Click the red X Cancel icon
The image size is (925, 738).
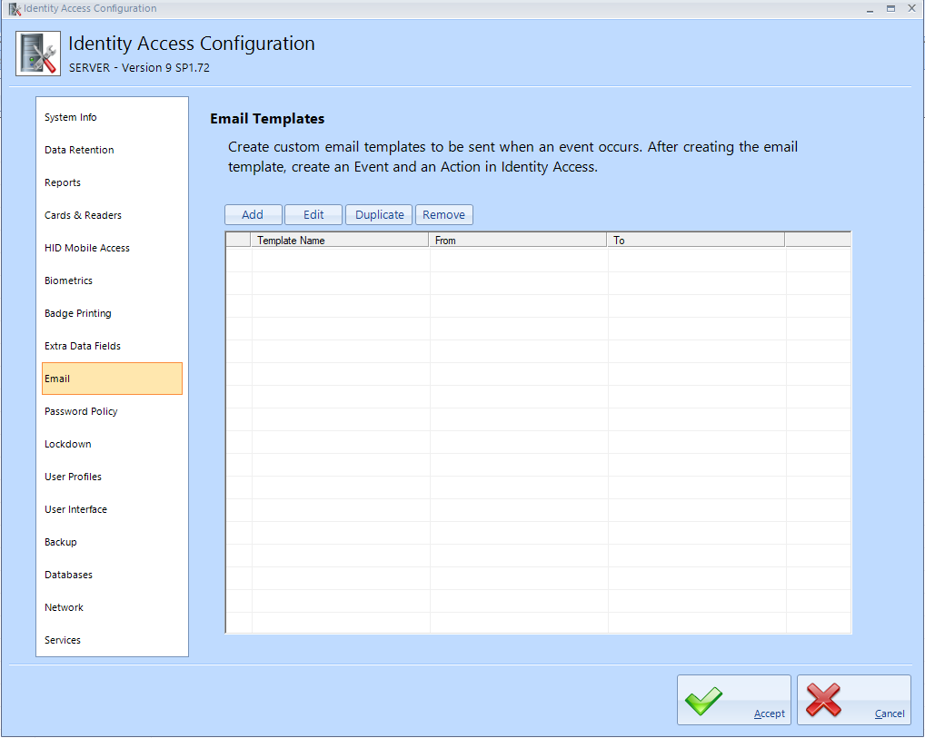823,700
